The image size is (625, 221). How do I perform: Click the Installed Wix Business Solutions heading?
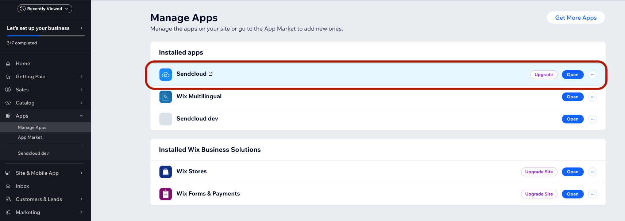(x=210, y=150)
